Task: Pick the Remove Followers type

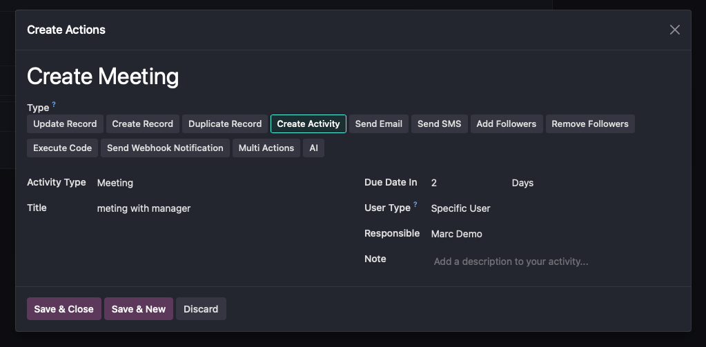Action: [x=590, y=124]
